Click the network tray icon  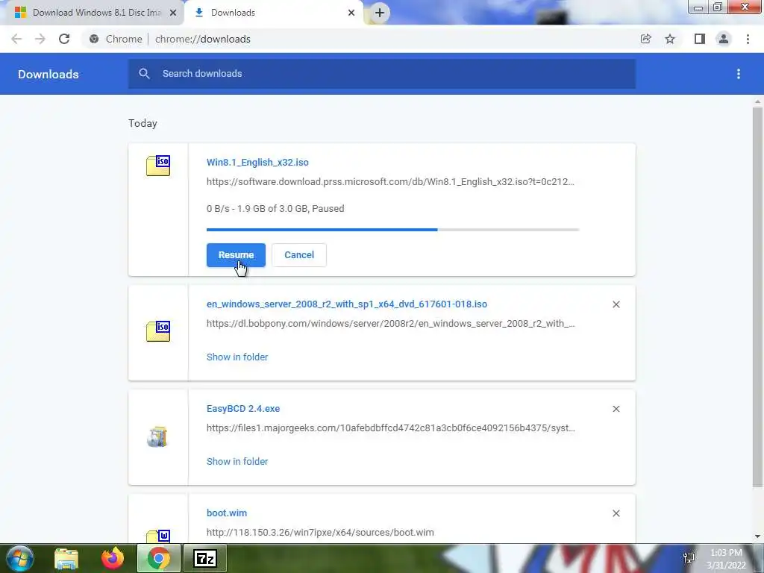coord(689,558)
